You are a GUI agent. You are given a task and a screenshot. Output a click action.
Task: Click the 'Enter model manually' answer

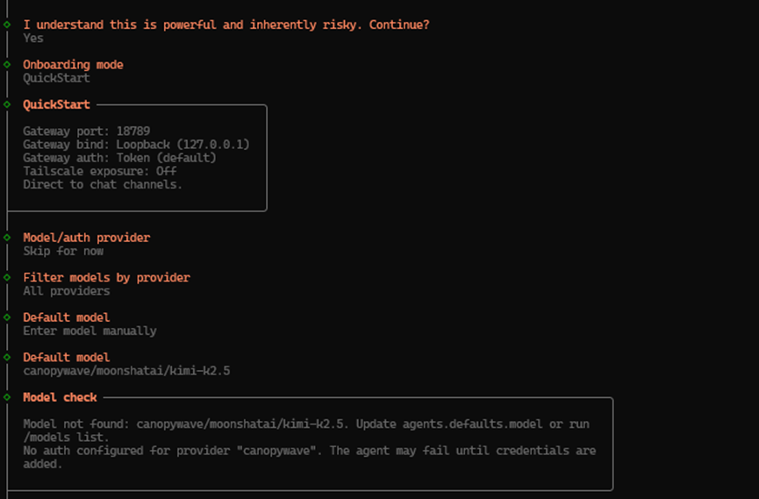pyautogui.click(x=90, y=331)
